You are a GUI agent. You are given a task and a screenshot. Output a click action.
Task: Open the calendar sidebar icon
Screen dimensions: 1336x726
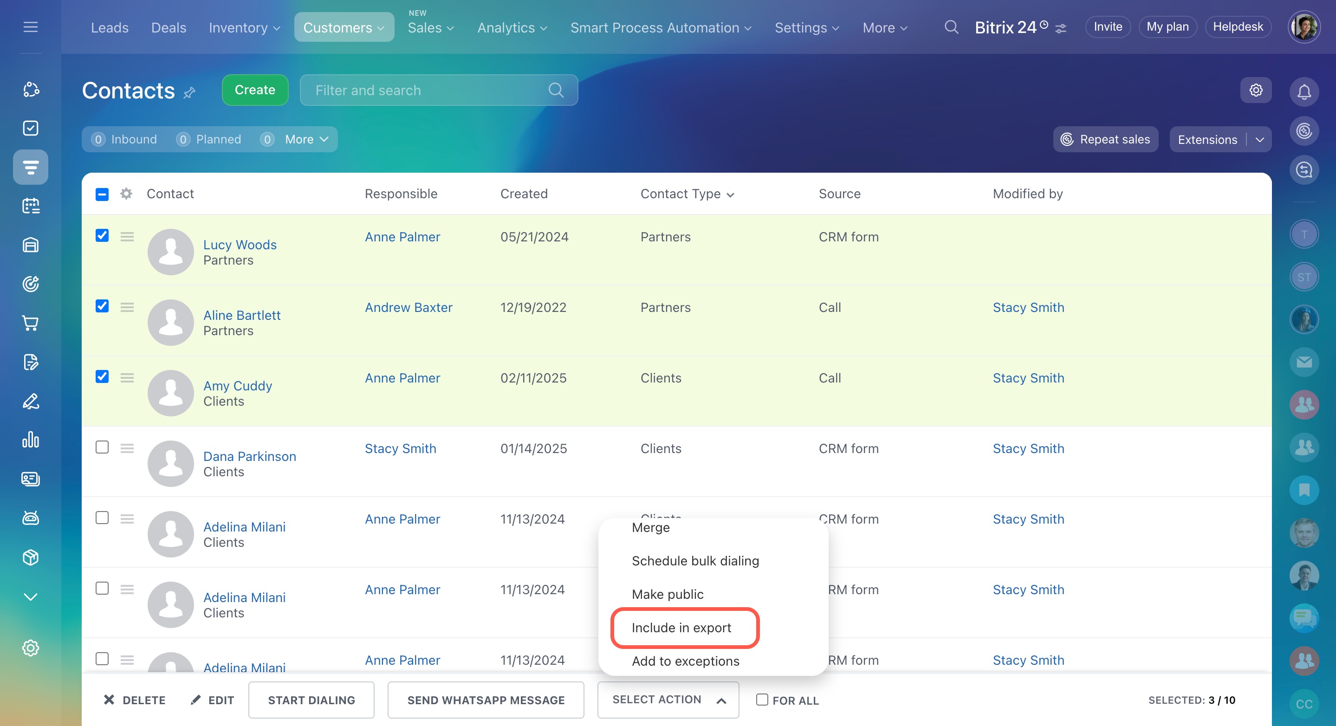[31, 206]
